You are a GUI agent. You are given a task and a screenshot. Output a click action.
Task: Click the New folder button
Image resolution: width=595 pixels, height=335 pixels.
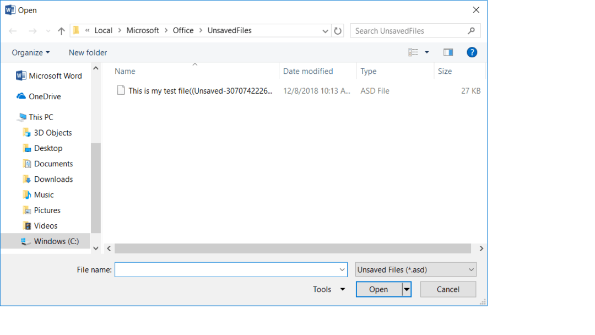coord(87,52)
